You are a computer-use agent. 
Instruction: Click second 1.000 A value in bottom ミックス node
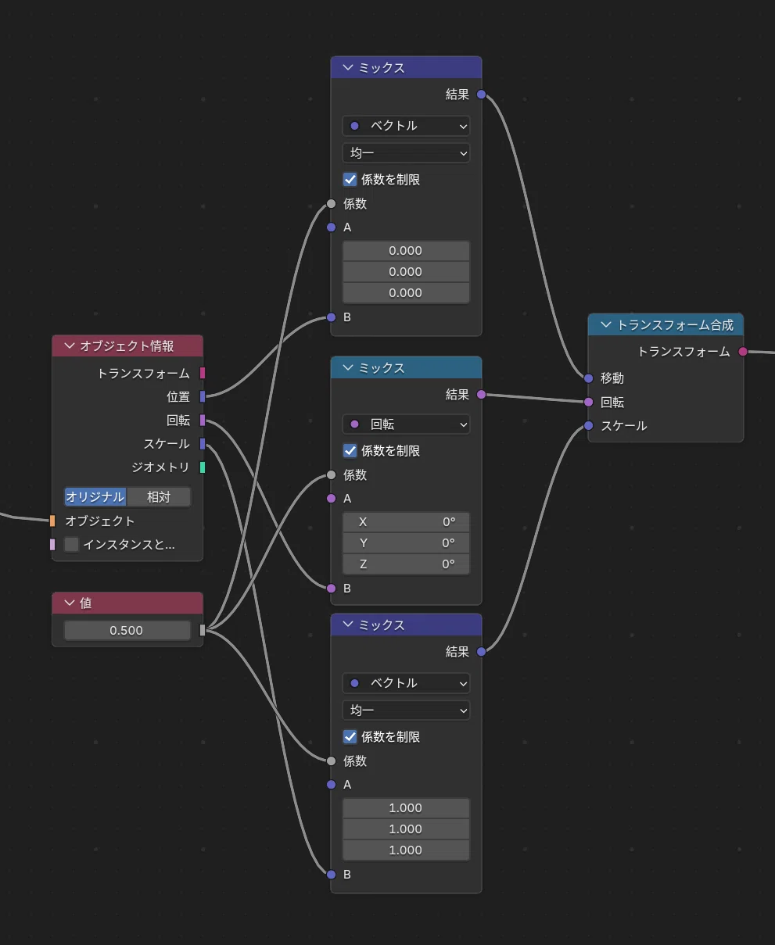[x=406, y=829]
